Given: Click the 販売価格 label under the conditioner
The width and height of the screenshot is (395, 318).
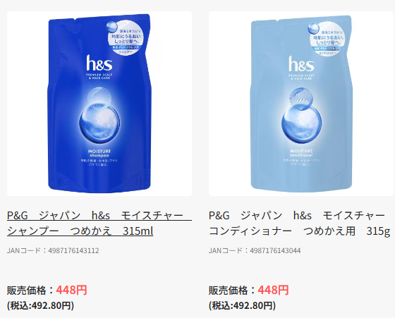Looking at the screenshot, I should [231, 291].
